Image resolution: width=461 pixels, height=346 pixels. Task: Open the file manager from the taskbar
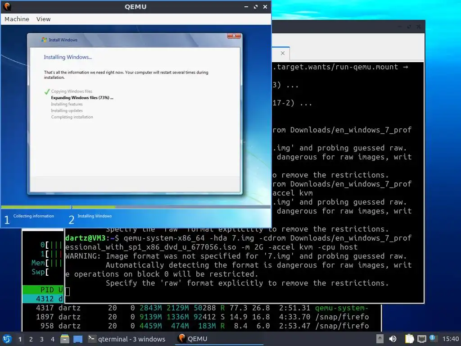[x=65, y=339]
